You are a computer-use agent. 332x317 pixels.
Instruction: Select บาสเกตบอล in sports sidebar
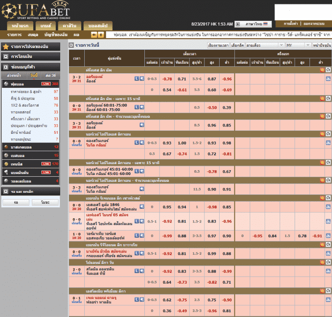(x=31, y=147)
